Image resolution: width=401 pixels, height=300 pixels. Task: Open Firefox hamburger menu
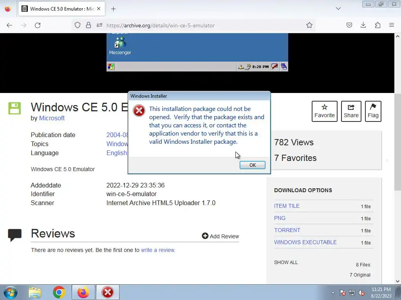click(x=392, y=25)
